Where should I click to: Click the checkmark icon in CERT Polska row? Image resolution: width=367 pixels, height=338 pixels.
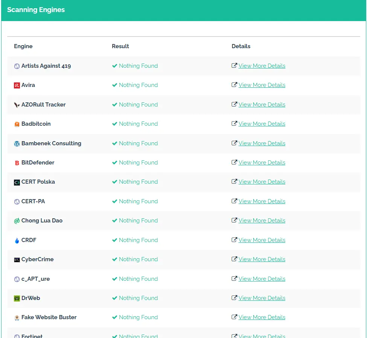pyautogui.click(x=114, y=182)
